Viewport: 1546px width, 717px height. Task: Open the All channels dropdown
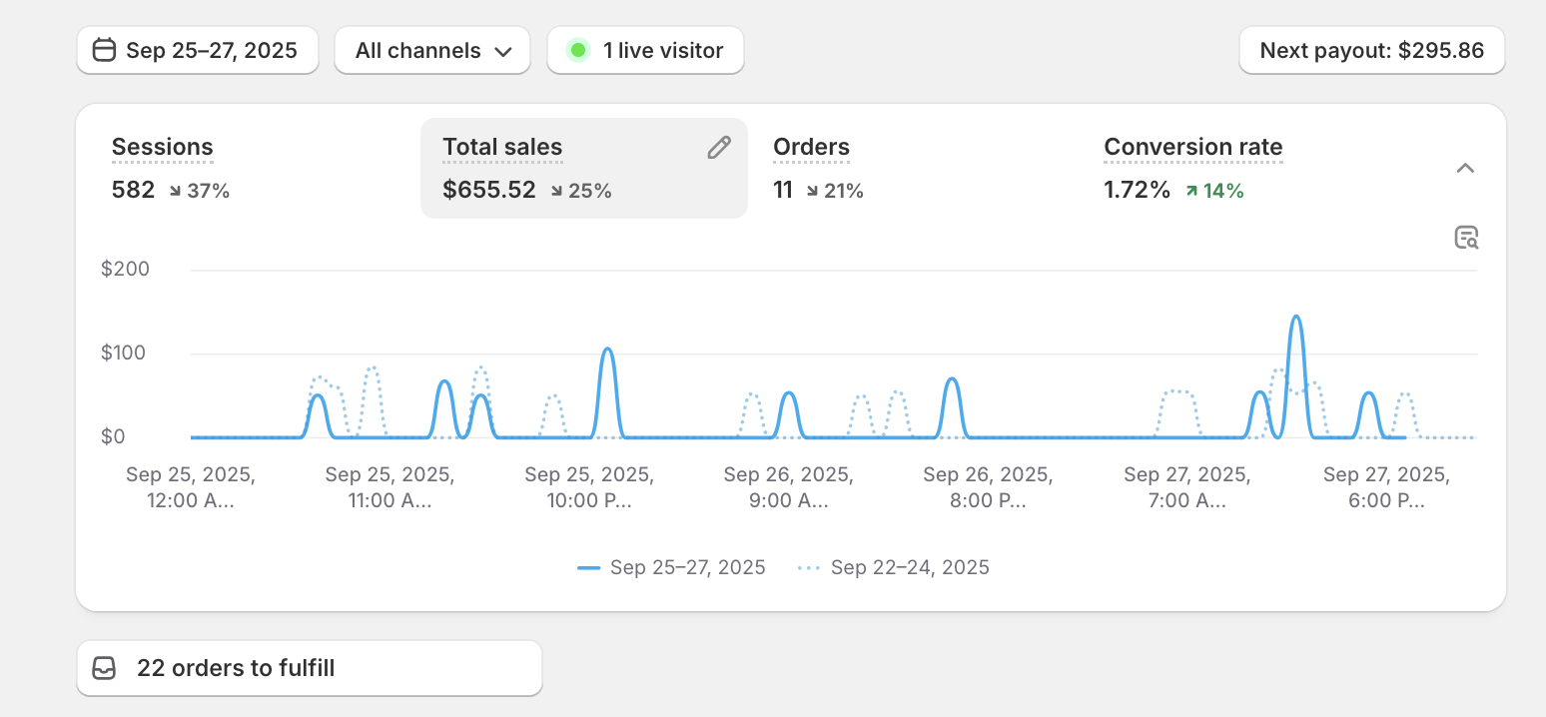click(x=432, y=50)
